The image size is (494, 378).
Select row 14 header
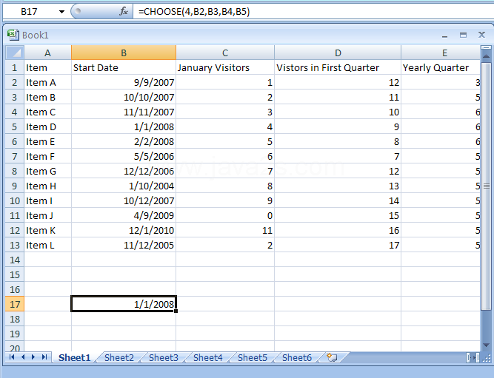(x=15, y=260)
